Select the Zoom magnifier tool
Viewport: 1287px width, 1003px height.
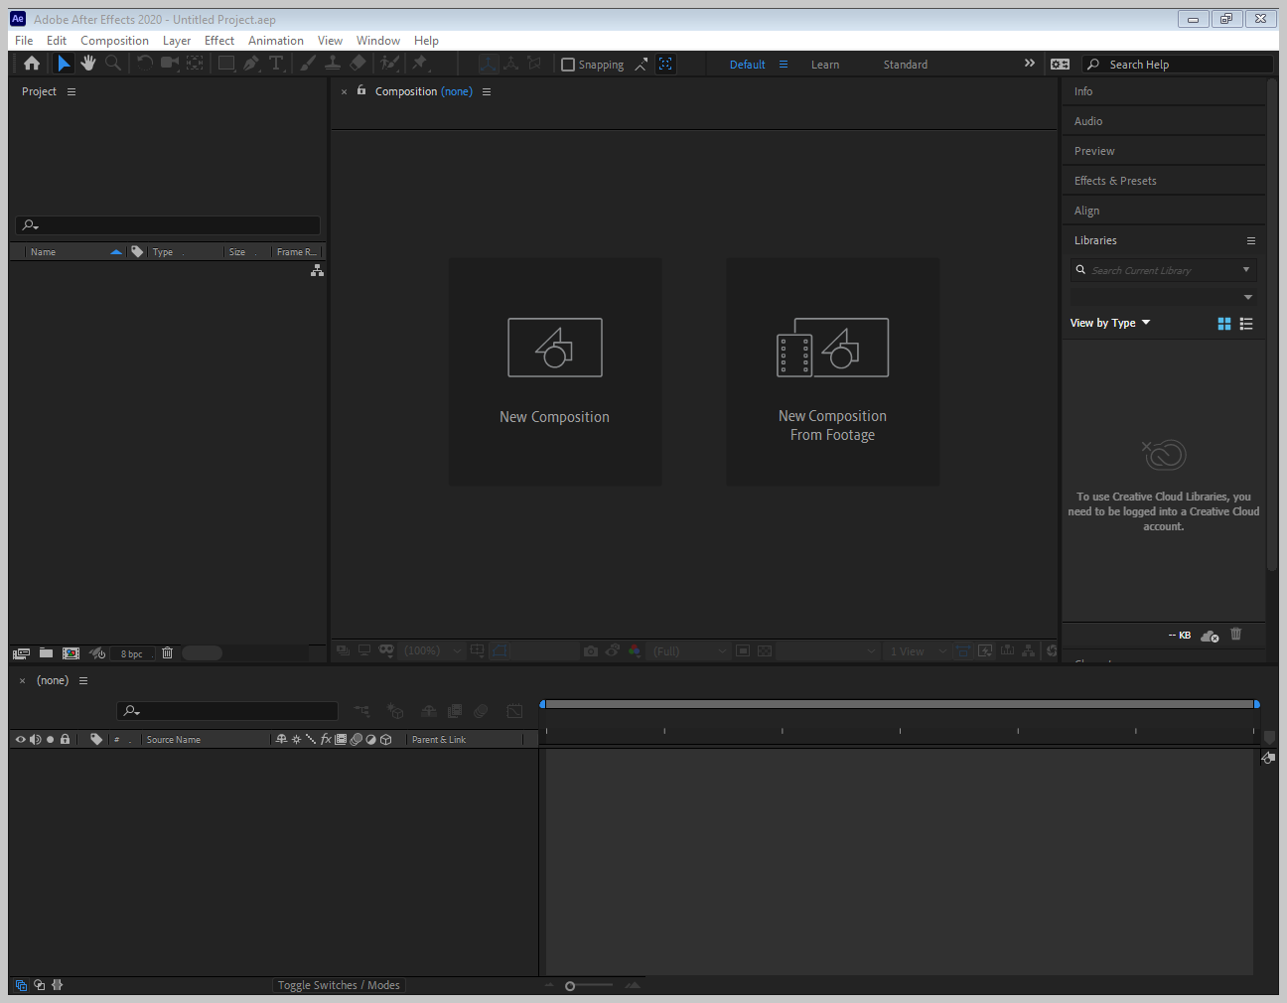point(113,64)
